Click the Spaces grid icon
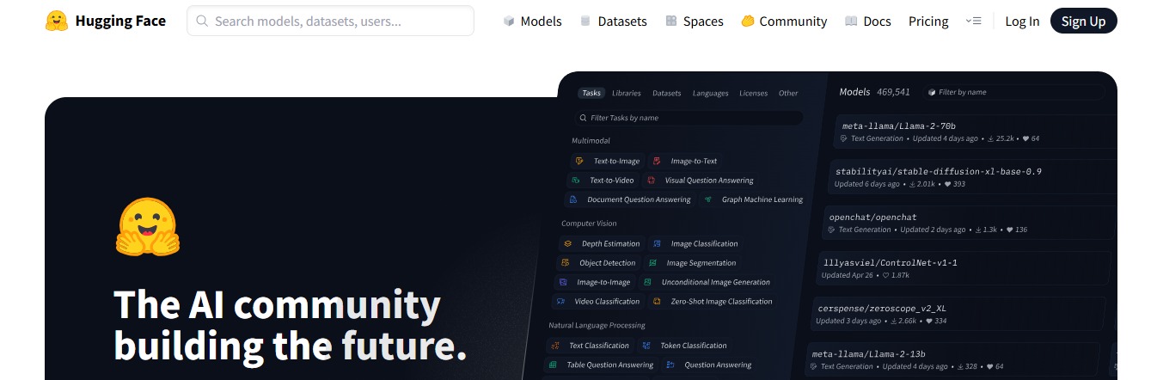Screen dimensions: 1157x380 pyautogui.click(x=671, y=21)
